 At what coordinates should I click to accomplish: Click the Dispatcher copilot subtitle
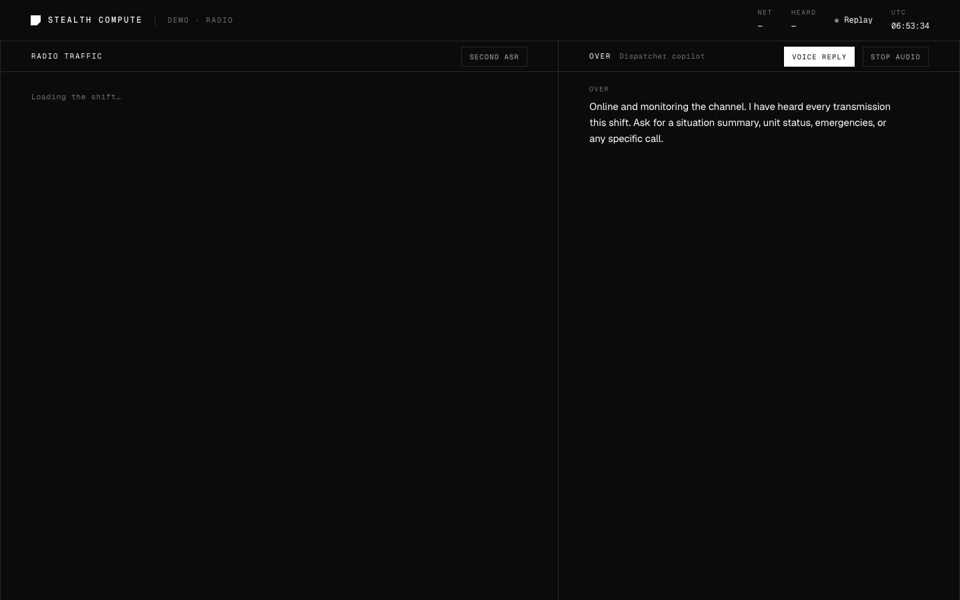[x=662, y=56]
